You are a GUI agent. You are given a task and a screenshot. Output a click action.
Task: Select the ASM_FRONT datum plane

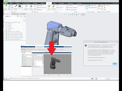click(x=9, y=27)
